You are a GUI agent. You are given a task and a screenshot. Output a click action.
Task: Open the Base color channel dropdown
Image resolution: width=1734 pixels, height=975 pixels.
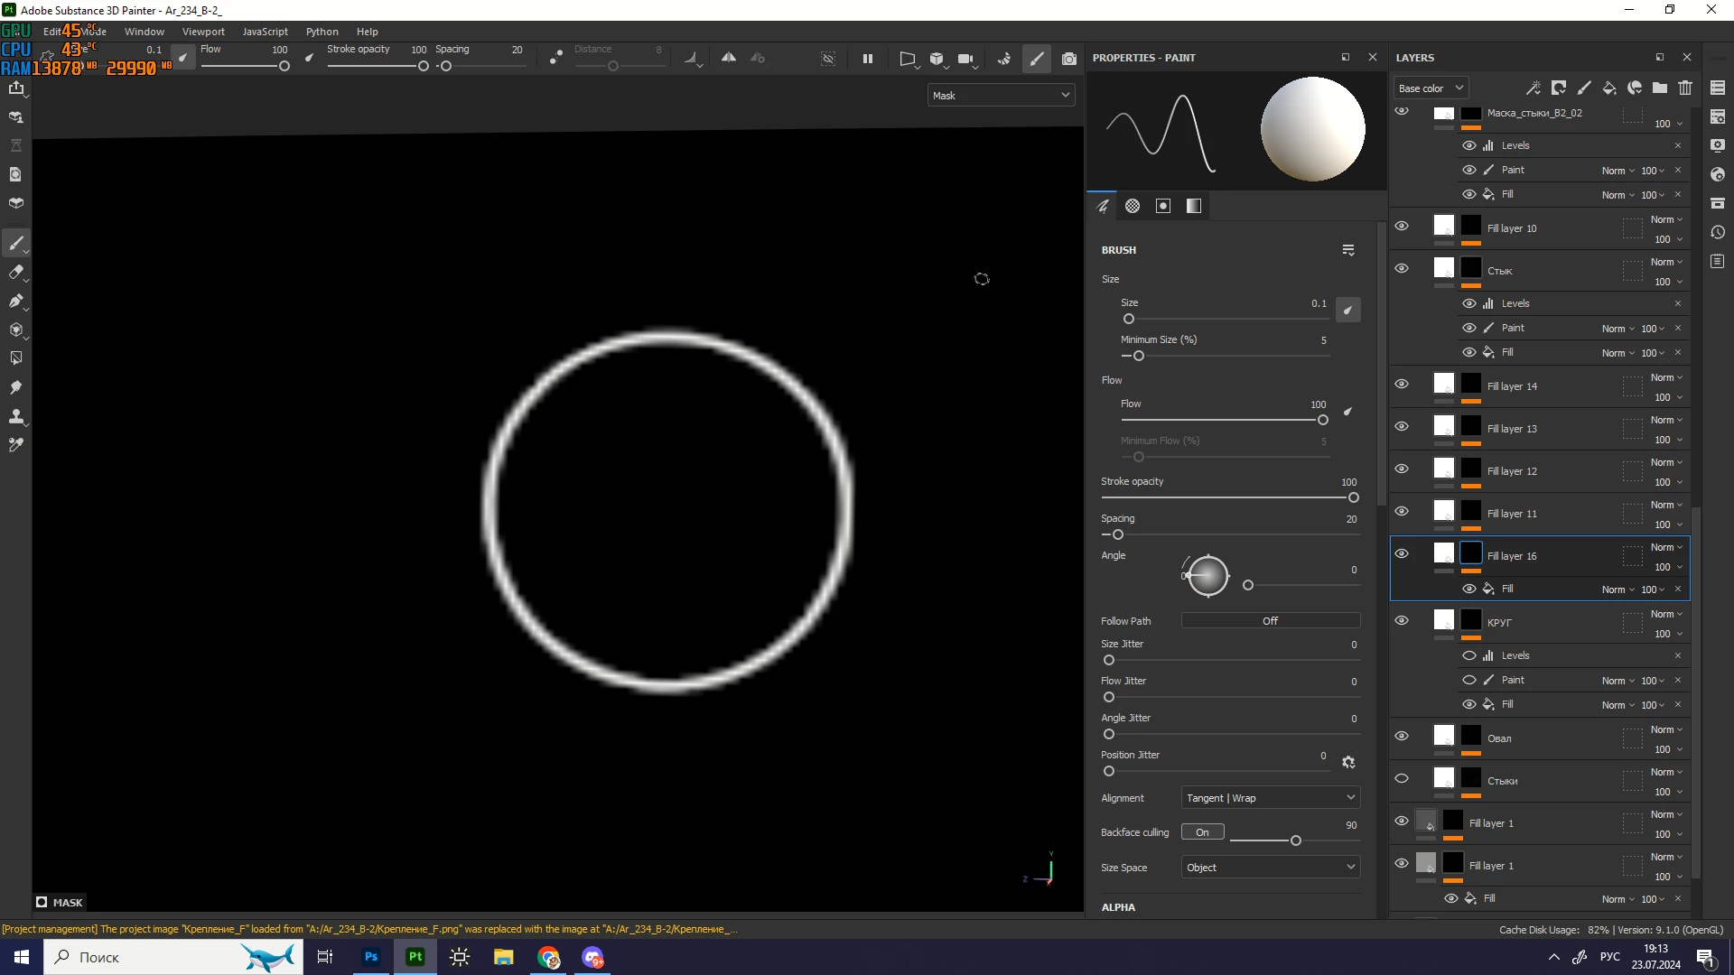pos(1431,88)
